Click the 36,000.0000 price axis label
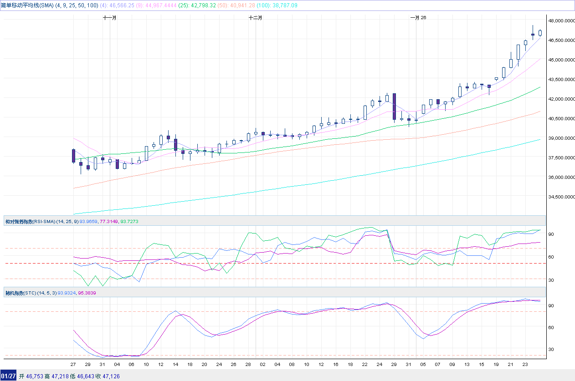This screenshot has height=381, width=575. [560, 178]
